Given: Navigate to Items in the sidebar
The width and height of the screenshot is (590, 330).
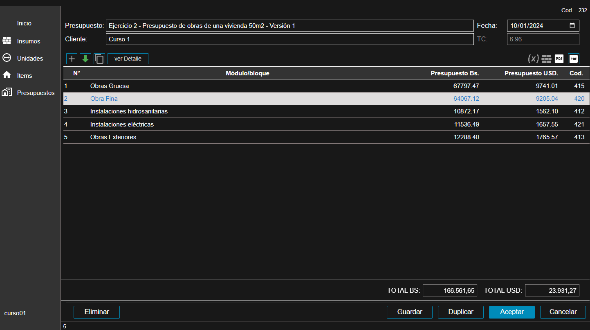Looking at the screenshot, I should (x=25, y=76).
